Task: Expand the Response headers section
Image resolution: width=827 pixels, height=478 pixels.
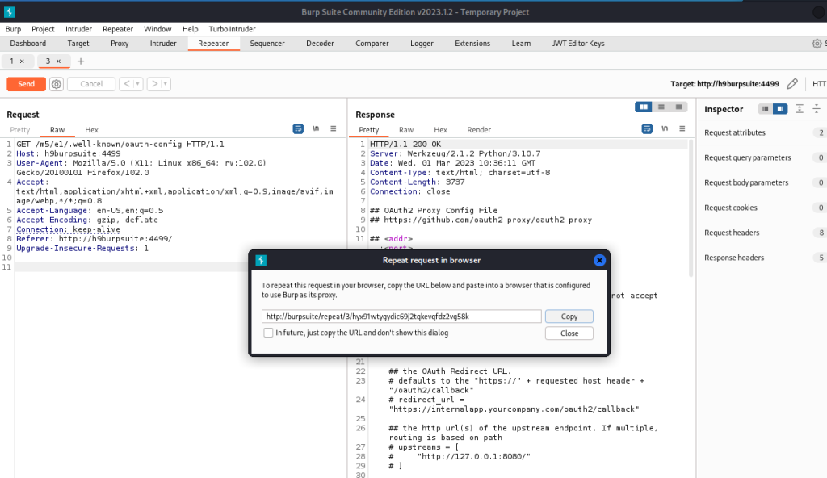Action: pyautogui.click(x=762, y=258)
